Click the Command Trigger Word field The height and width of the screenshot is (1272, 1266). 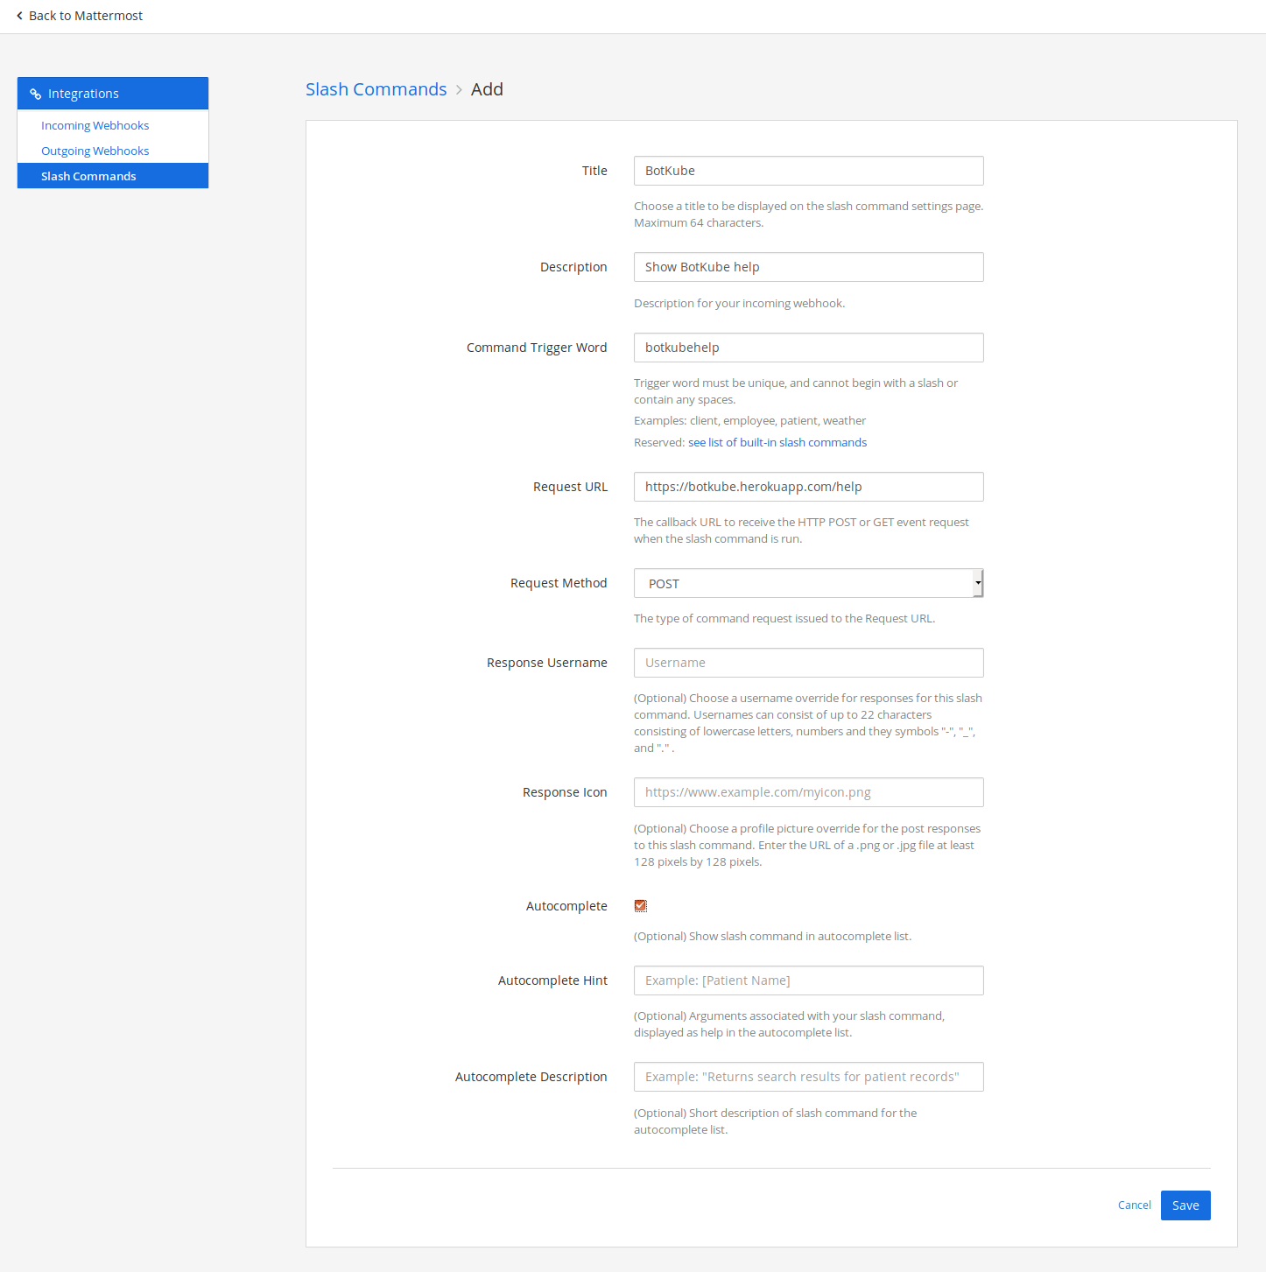coord(808,348)
